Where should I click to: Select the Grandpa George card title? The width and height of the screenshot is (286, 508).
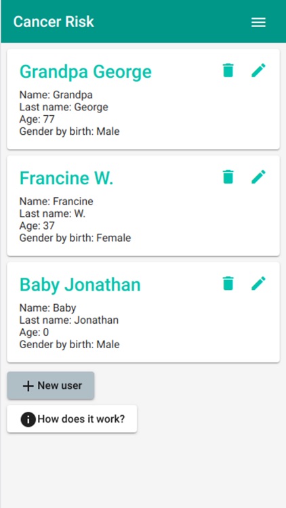(85, 72)
